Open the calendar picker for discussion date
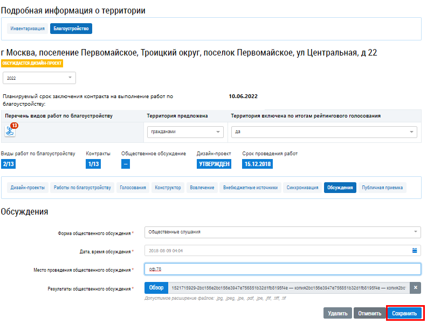The image size is (427, 324). (x=415, y=251)
